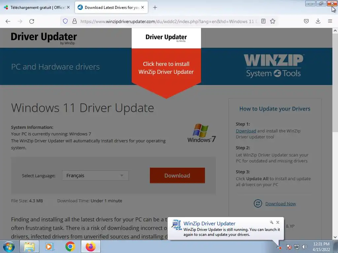Reload the current page
The height and width of the screenshot is (253, 338).
(x=32, y=21)
